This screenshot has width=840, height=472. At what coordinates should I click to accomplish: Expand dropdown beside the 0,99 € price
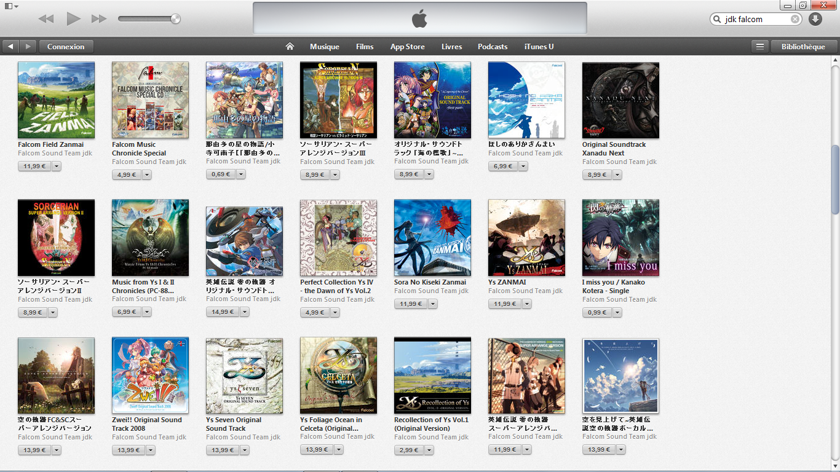[617, 313]
